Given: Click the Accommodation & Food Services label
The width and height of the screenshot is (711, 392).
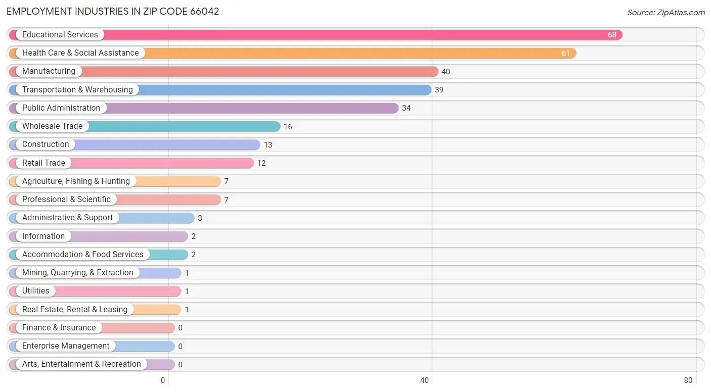Looking at the screenshot, I should [82, 255].
